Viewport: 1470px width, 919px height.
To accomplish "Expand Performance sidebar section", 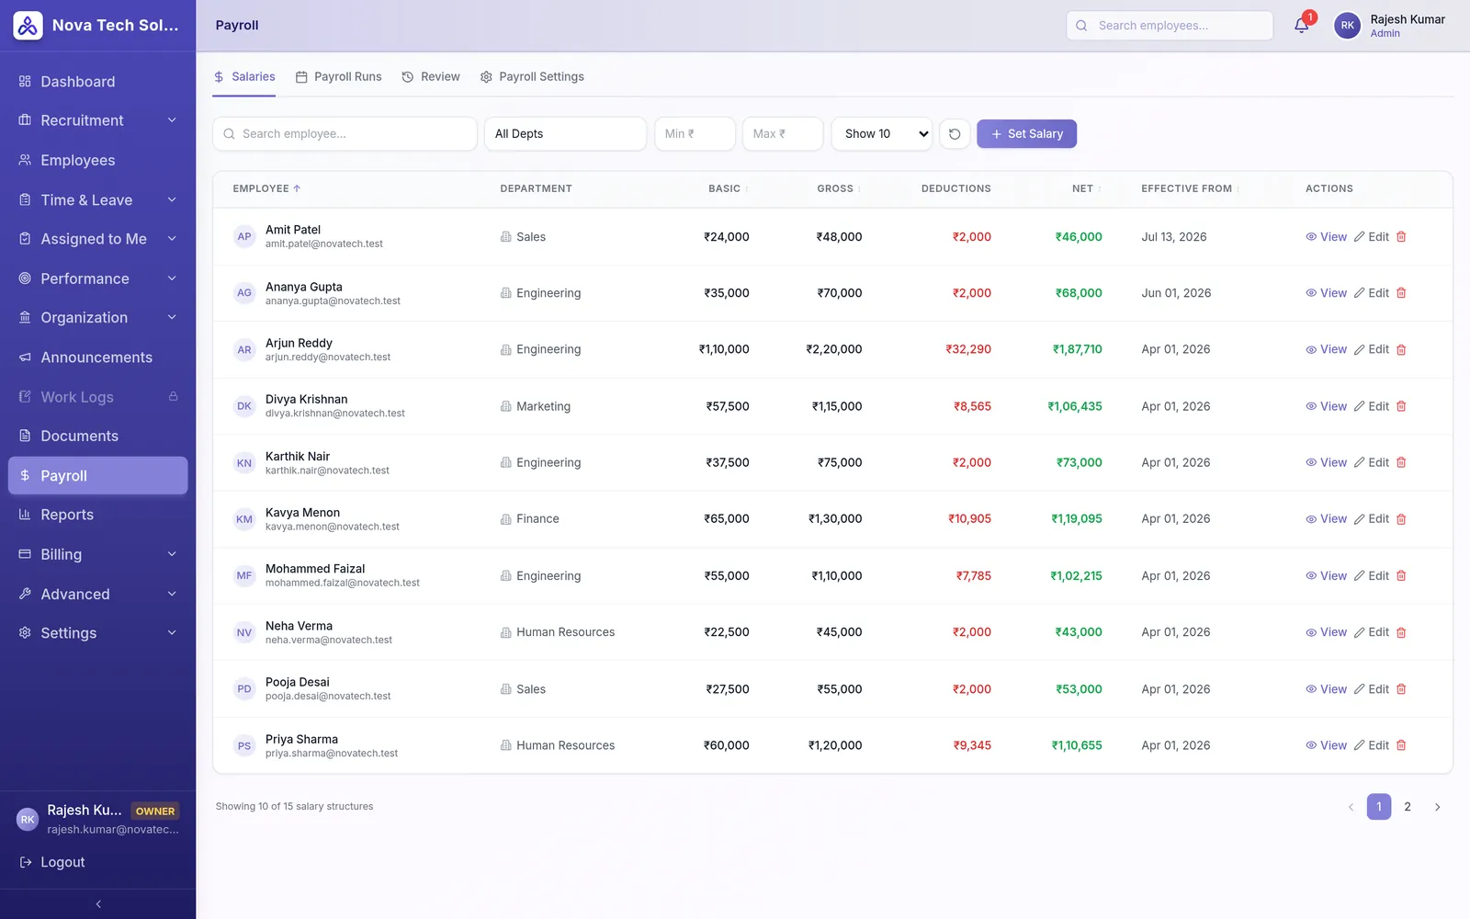I will [97, 278].
